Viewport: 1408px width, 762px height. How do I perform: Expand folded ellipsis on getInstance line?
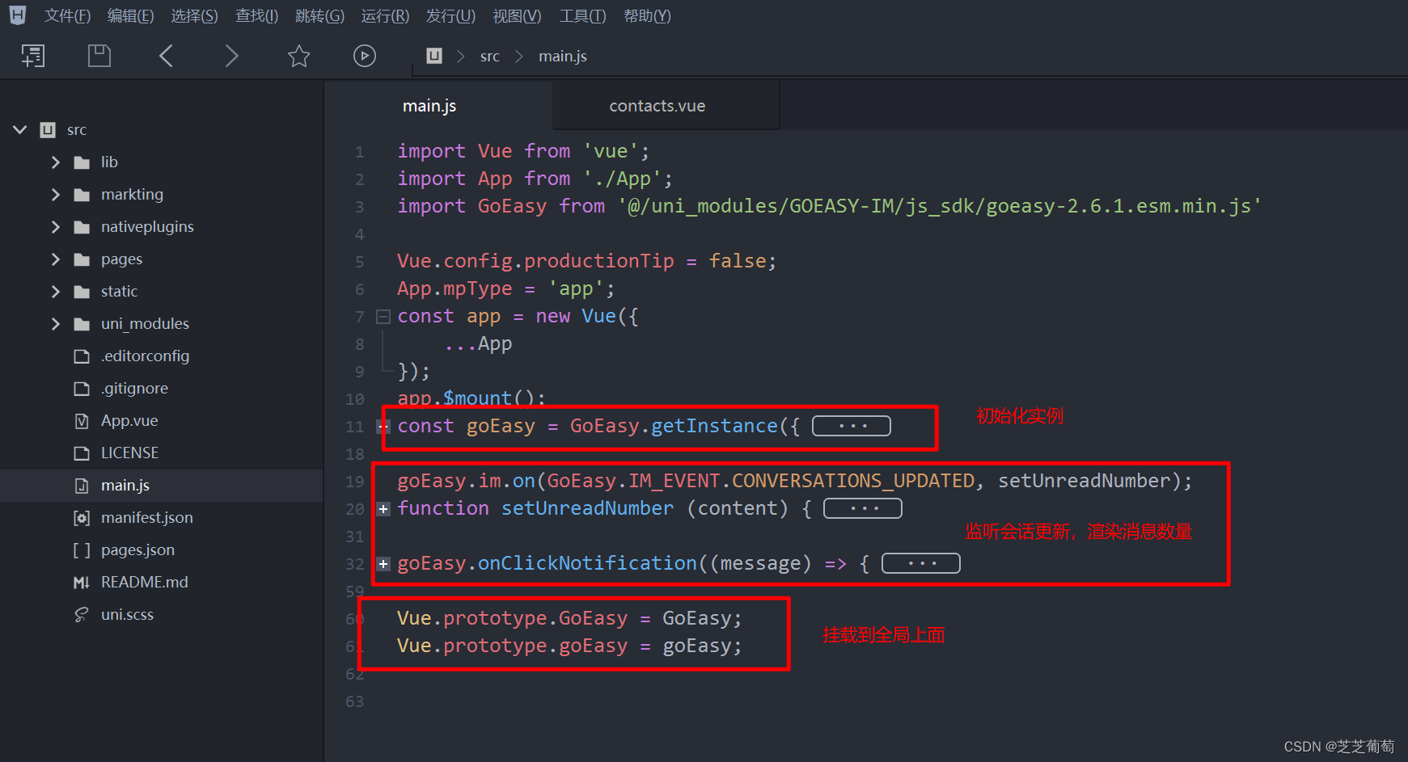pyautogui.click(x=852, y=426)
